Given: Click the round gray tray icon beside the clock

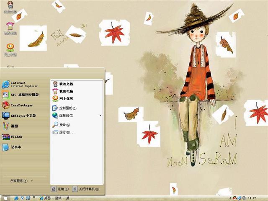Looking at the screenshot, I should click(244, 198).
